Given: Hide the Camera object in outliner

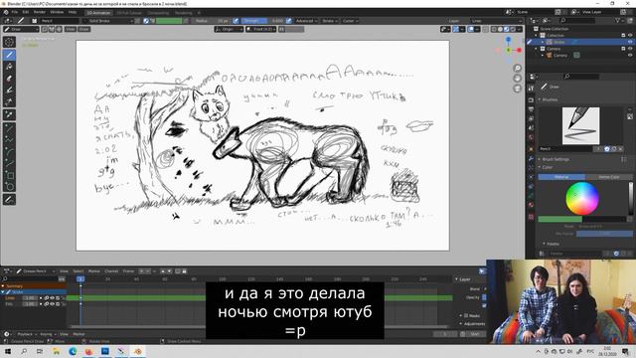Looking at the screenshot, I should click(630, 56).
